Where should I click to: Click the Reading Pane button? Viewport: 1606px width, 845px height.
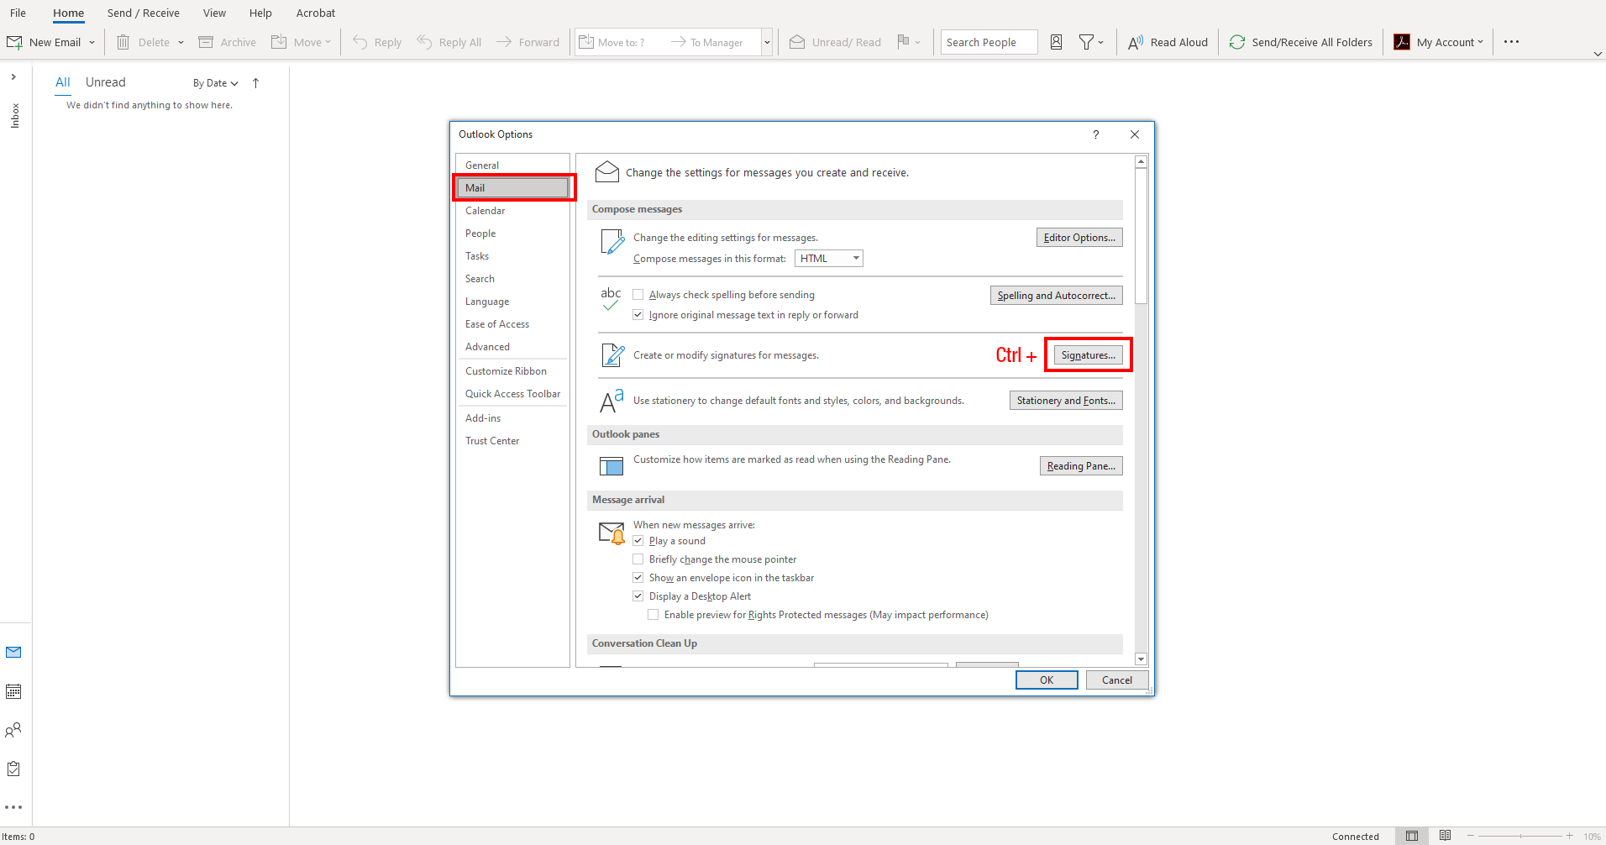click(x=1081, y=466)
